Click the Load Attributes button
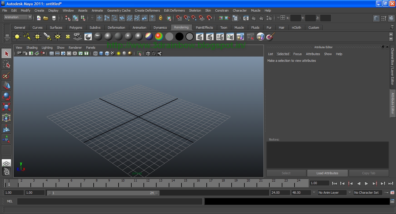The height and width of the screenshot is (214, 396). [327, 173]
